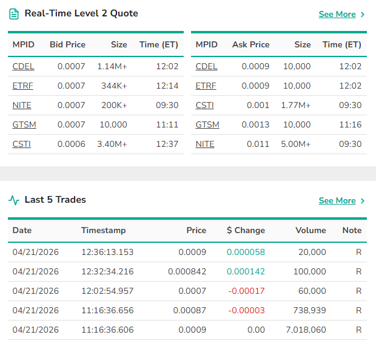Screen dimensions: 376x346
Task: Select ask price 0.011 cell
Action: [x=258, y=144]
